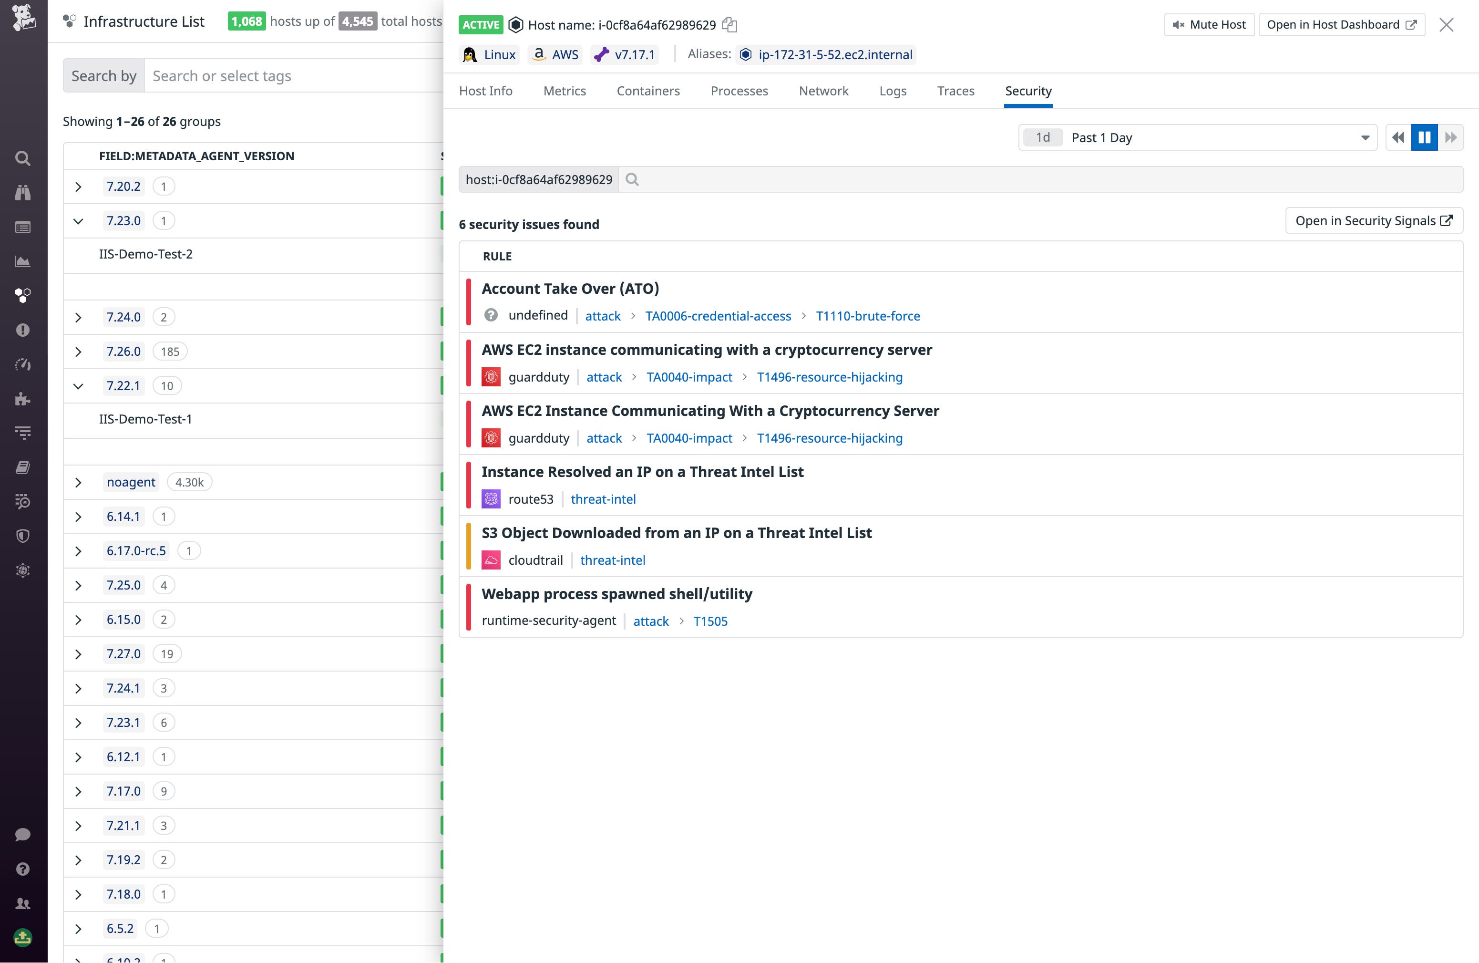Open the T1110-brute-force link
Viewport: 1479px width, 963px height.
tap(868, 316)
